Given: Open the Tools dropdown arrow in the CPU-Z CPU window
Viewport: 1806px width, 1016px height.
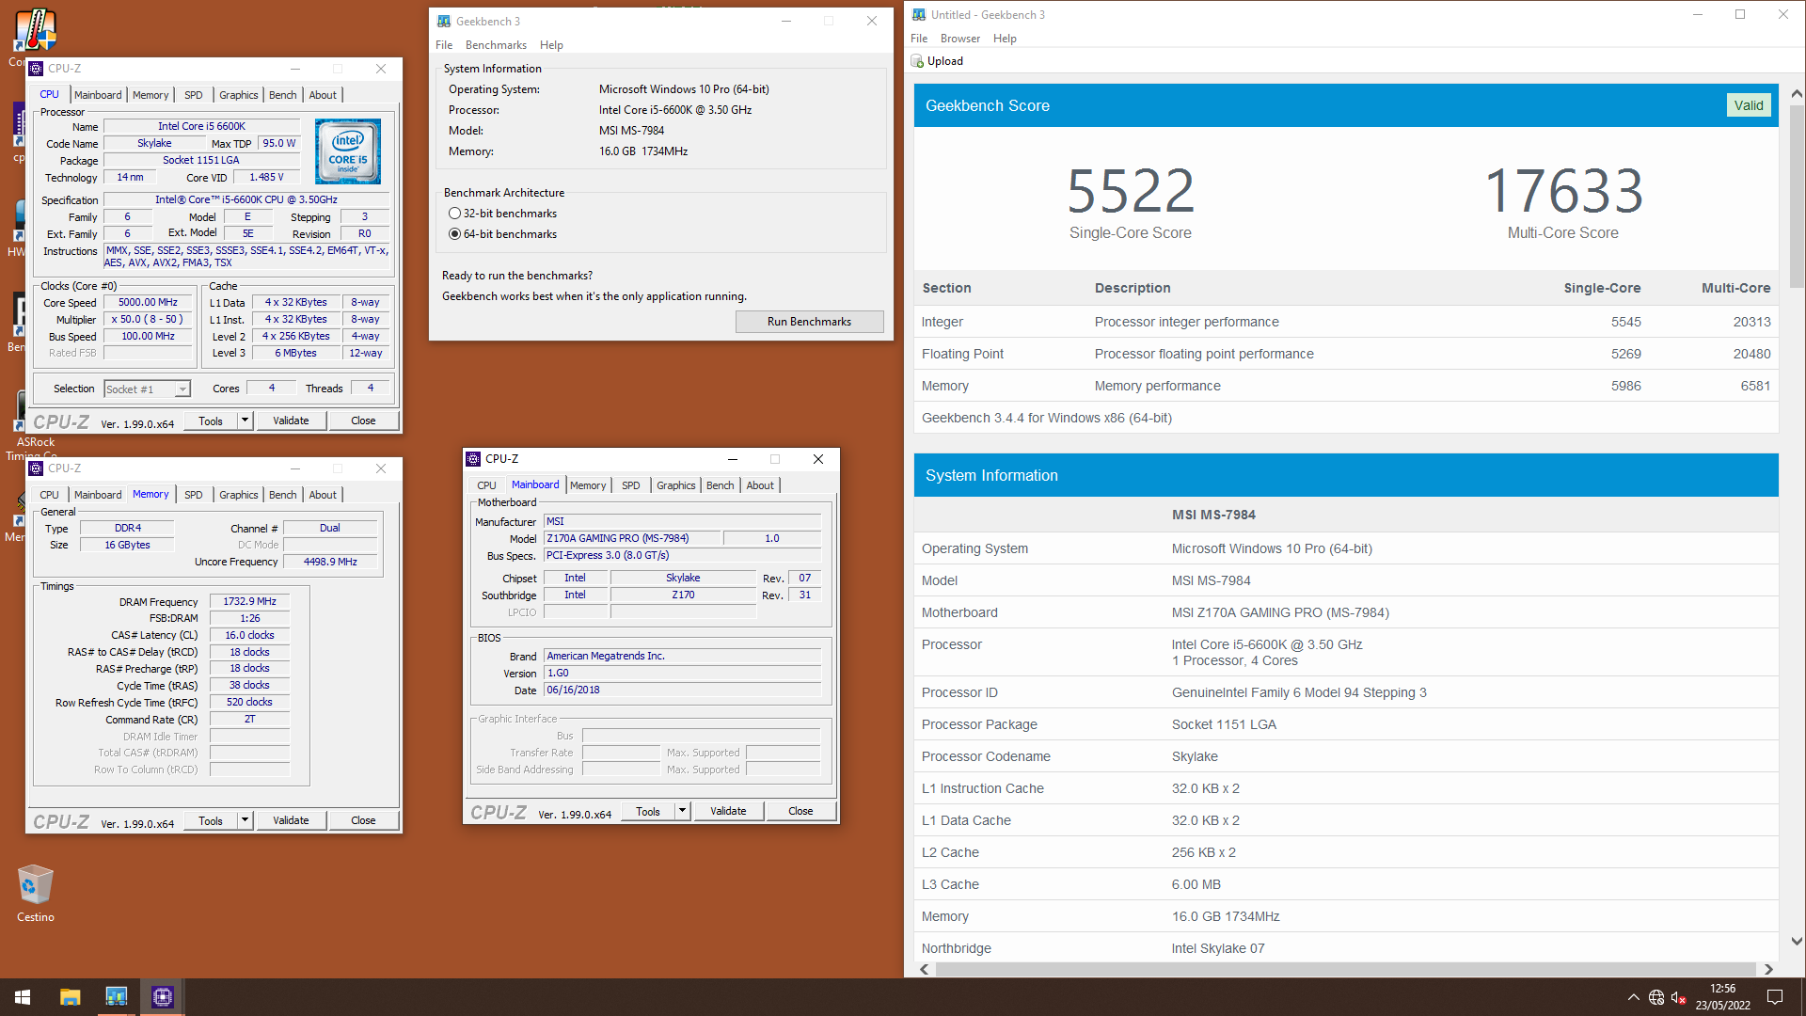Looking at the screenshot, I should (x=245, y=421).
